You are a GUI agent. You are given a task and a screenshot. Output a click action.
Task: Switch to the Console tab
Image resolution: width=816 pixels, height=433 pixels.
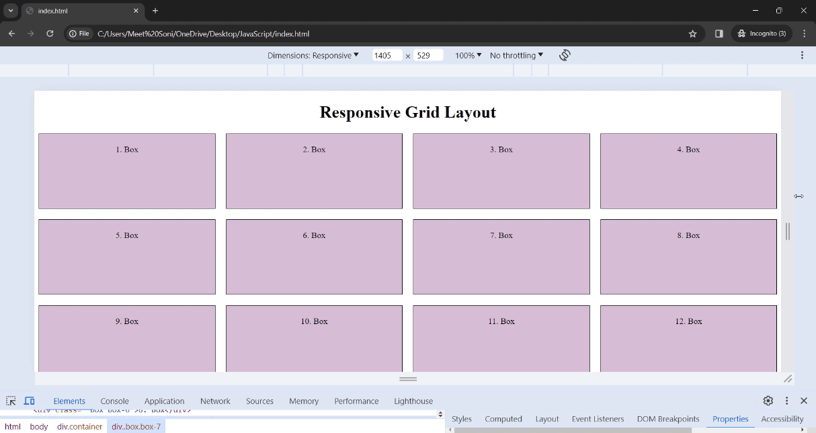(114, 401)
